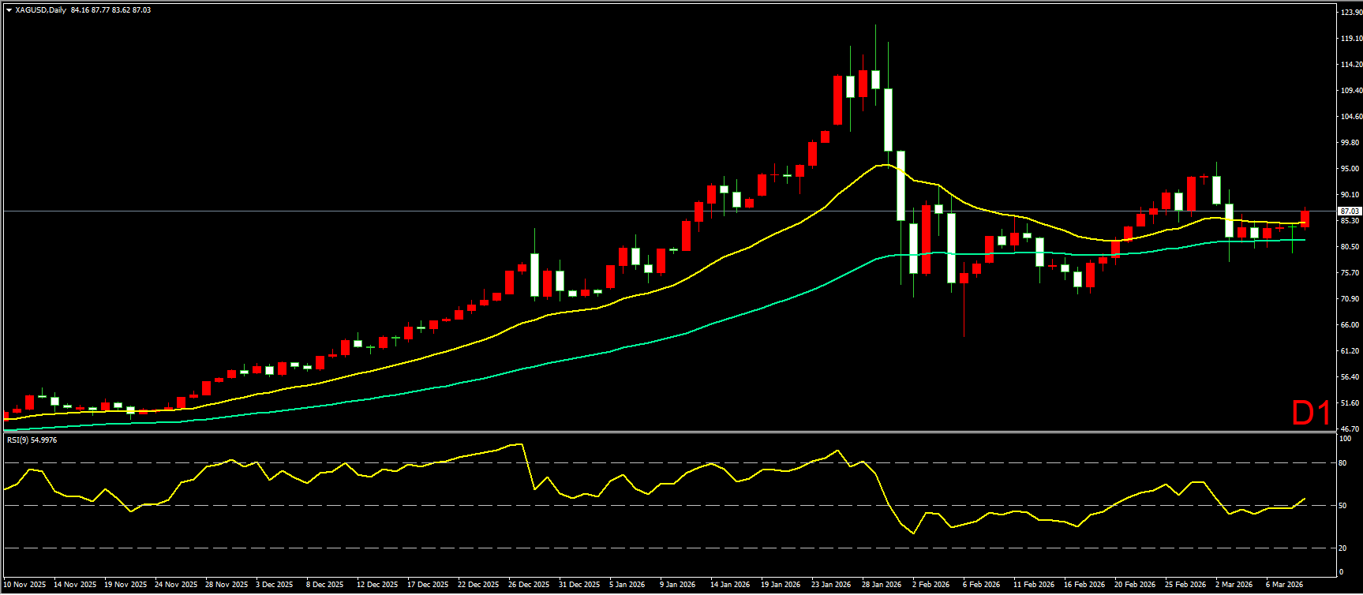Click the 20 level on RSI scale
Viewport: 1363px width, 595px height.
pyautogui.click(x=1342, y=548)
